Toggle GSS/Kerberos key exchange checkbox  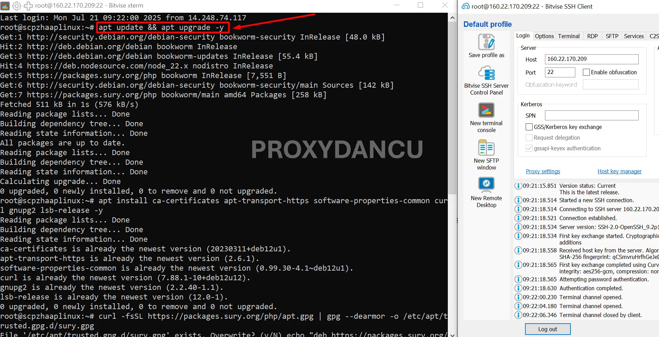click(529, 127)
